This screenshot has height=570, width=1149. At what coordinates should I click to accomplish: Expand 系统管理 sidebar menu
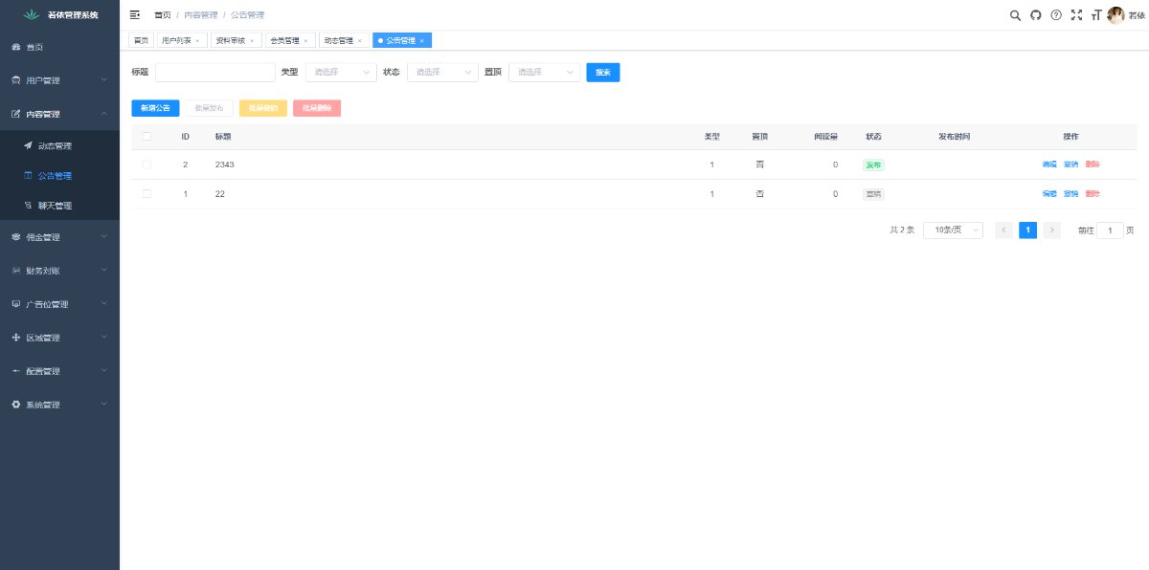click(x=59, y=405)
